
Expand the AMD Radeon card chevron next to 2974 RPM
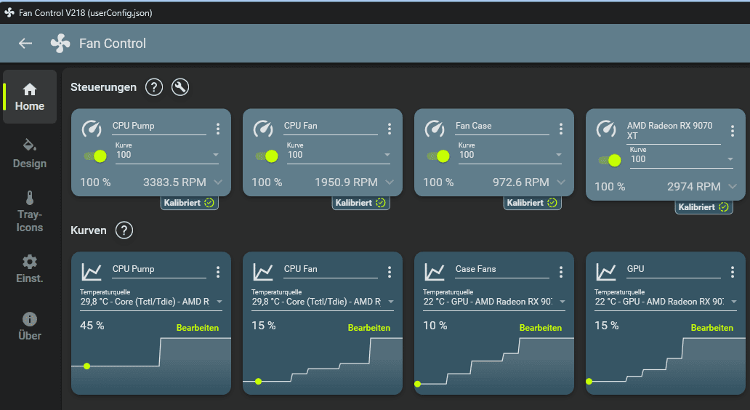733,187
